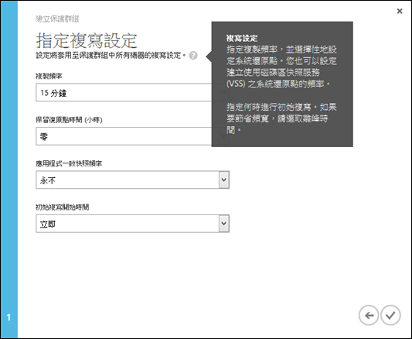Click the 應用程式一致快照頻率 label
Screen dimensions: 412x339
[69, 163]
